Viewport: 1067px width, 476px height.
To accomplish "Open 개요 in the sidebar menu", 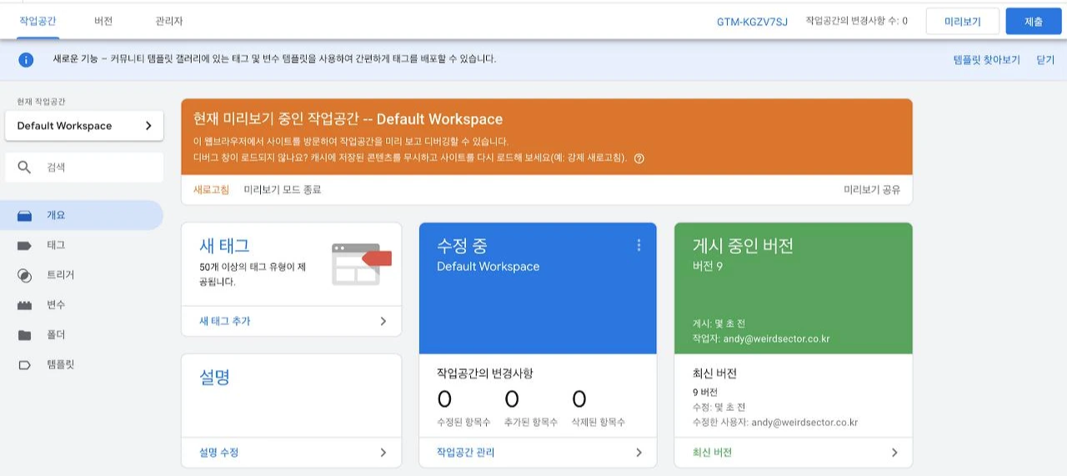I will (82, 215).
